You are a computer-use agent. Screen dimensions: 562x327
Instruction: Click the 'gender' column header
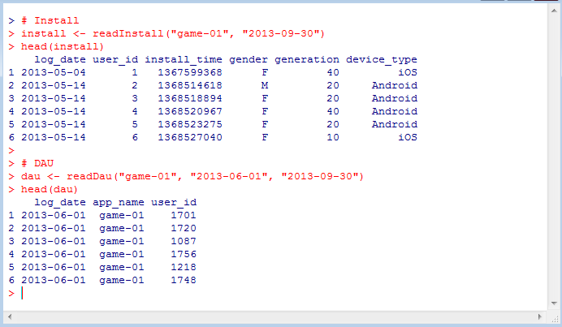(249, 59)
